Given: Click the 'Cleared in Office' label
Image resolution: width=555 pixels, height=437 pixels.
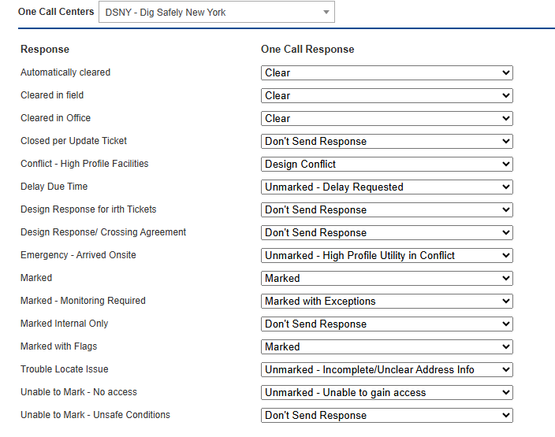Looking at the screenshot, I should [x=55, y=118].
